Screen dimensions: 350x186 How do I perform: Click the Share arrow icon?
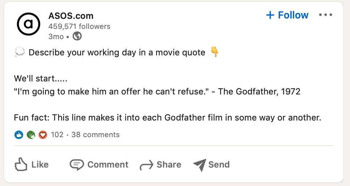point(146,165)
